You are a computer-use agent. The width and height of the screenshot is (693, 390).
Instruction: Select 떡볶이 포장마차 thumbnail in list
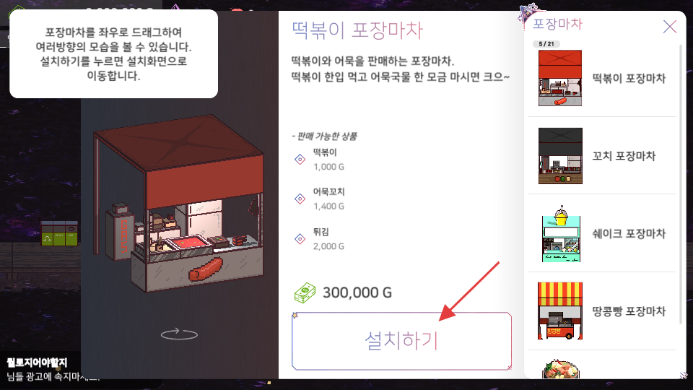click(x=560, y=78)
